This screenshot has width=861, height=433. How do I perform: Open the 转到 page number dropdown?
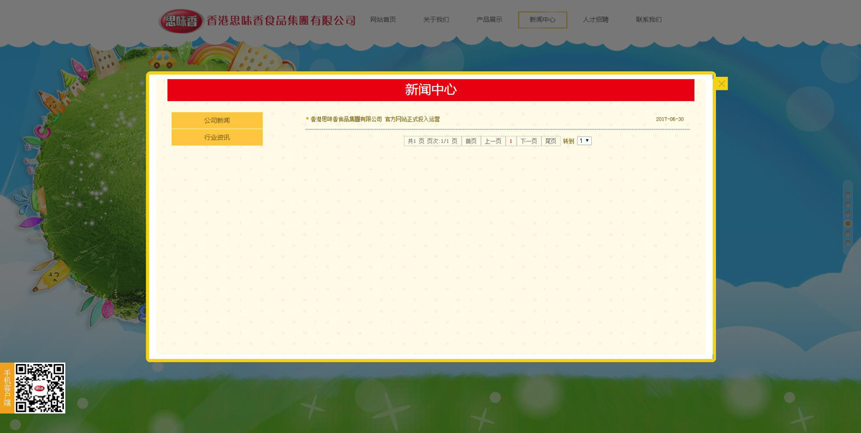[584, 141]
